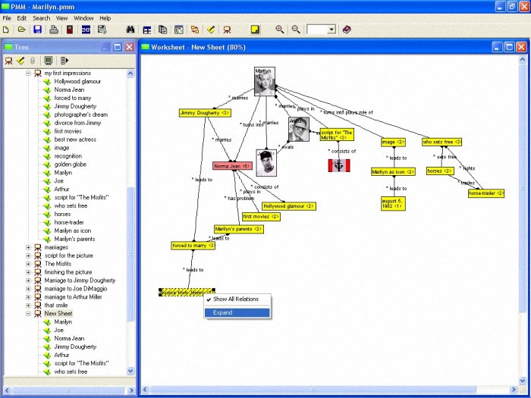The width and height of the screenshot is (531, 398).
Task: Click the Tree panel vertical scrollbar down arrow
Action: coord(130,371)
